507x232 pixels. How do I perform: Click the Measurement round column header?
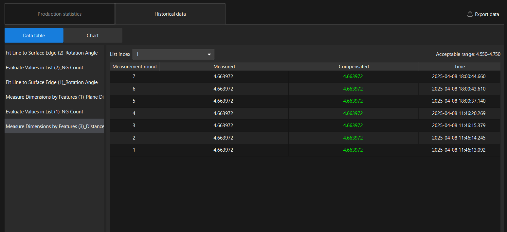click(135, 67)
